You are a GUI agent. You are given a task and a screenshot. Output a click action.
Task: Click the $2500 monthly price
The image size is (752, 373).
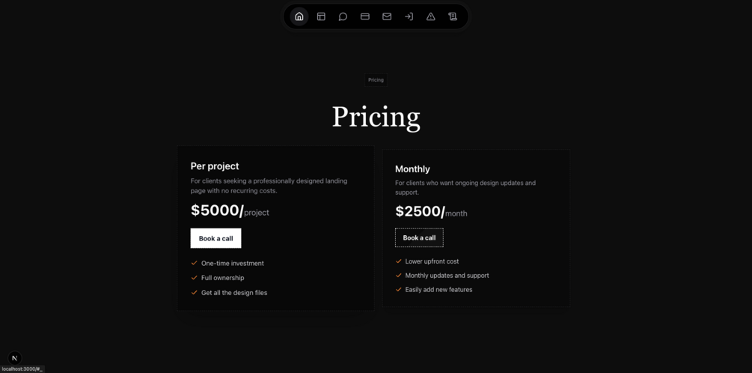coord(420,212)
